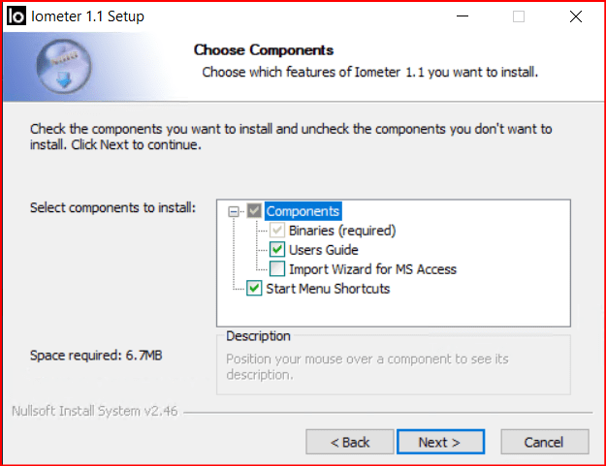
Task: Cancel the Iometer setup
Action: (543, 442)
